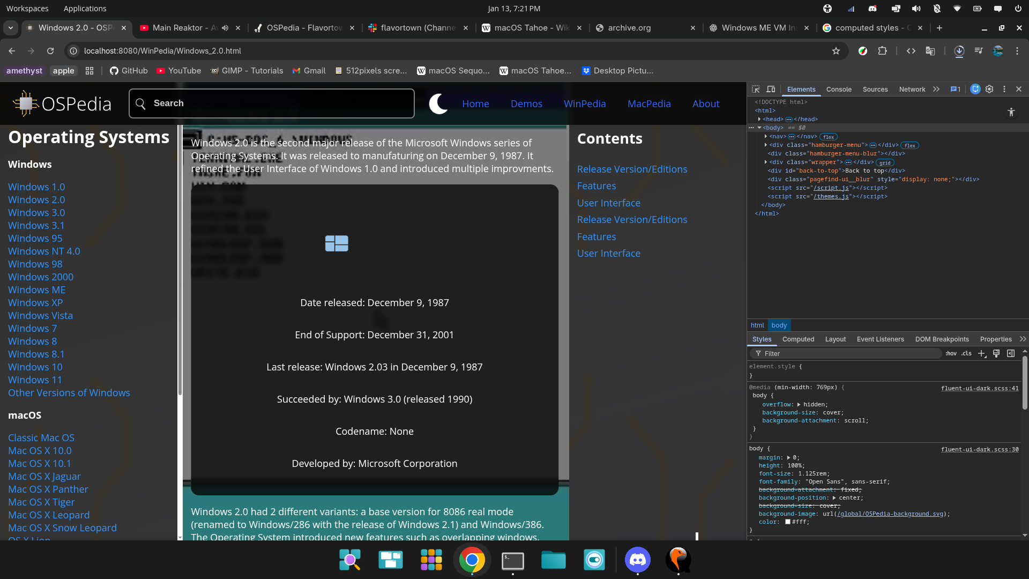Click the white #fff color swatch
1029x579 pixels.
tap(788, 522)
